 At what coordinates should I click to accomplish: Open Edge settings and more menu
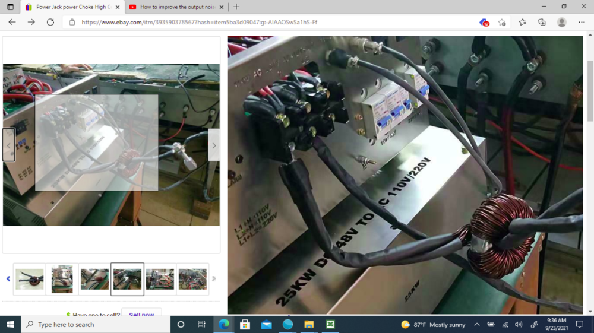click(582, 23)
